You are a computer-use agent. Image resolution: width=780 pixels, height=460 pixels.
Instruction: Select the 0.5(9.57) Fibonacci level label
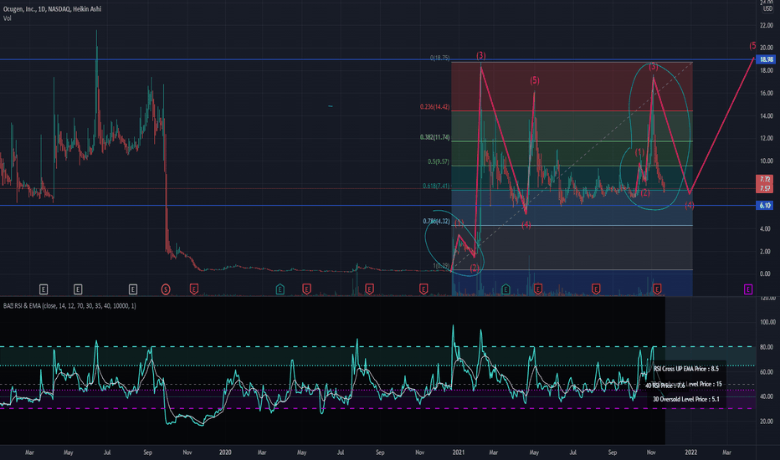point(439,161)
